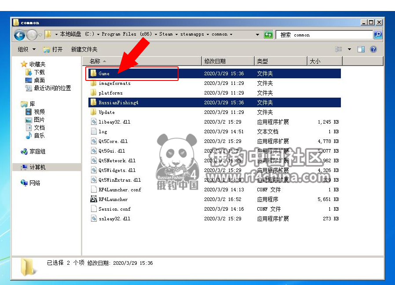This screenshot has width=395, height=285.
Task: Select Session.conf file icon
Action: 94,208
